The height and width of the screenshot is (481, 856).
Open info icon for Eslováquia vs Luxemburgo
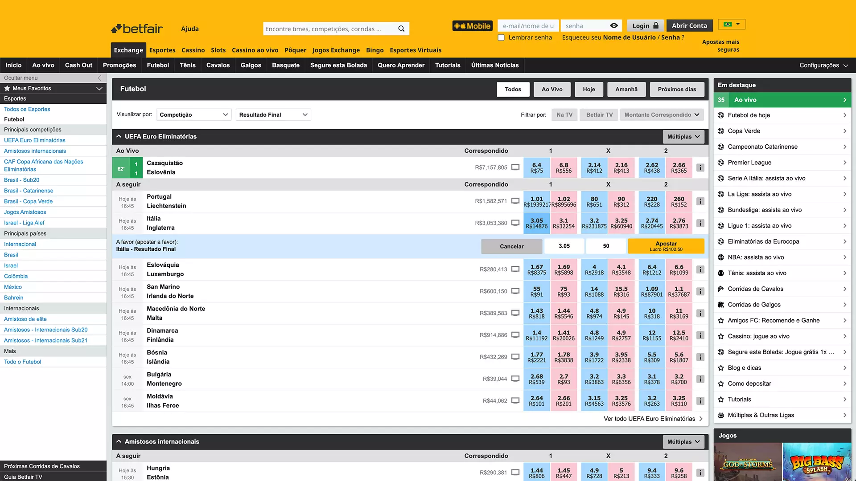pos(700,269)
